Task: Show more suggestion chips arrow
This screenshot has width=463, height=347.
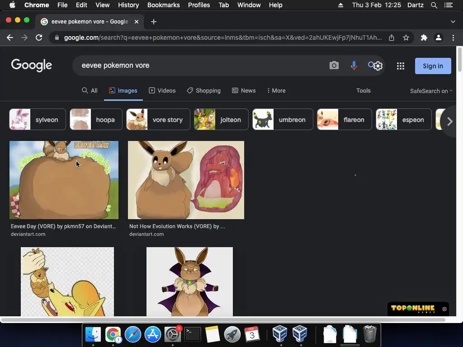Action: [x=449, y=121]
